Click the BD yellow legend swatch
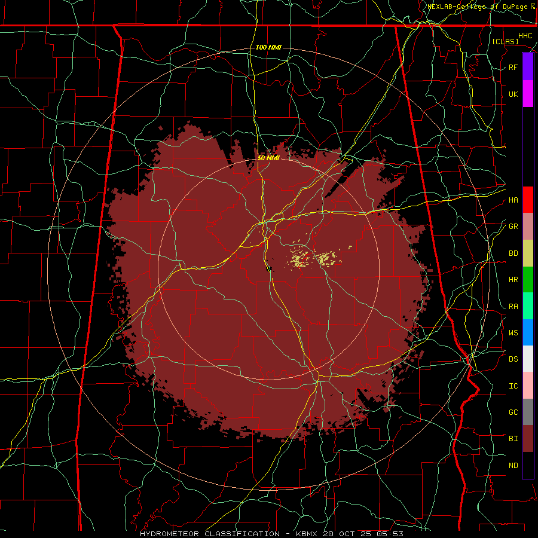 (x=528, y=253)
